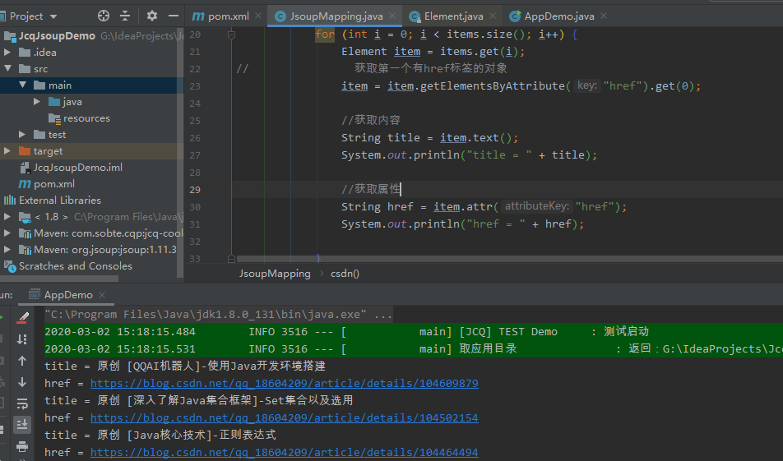The image size is (783, 461).
Task: Click the Clear All console icon
Action: click(x=22, y=318)
